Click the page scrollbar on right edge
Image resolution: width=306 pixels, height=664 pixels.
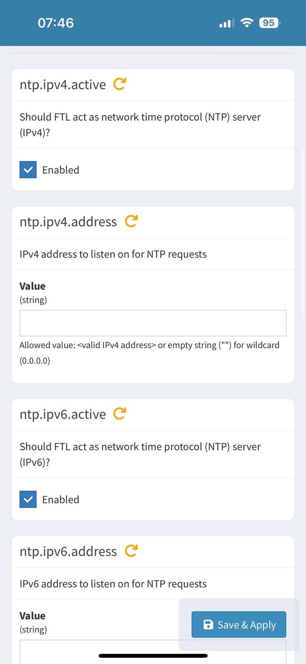pyautogui.click(x=303, y=232)
